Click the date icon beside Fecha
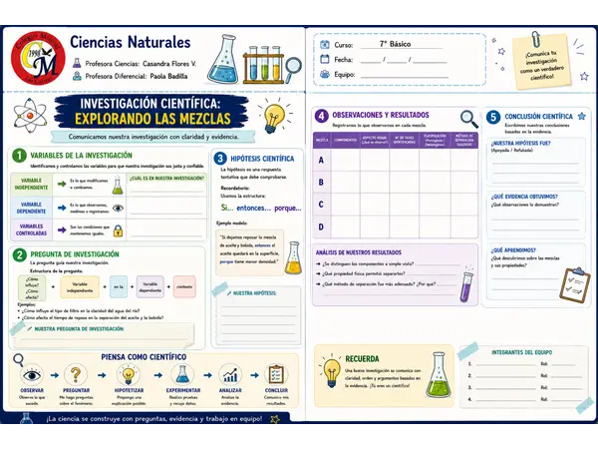Screen dimensions: 598x449 click(x=325, y=59)
